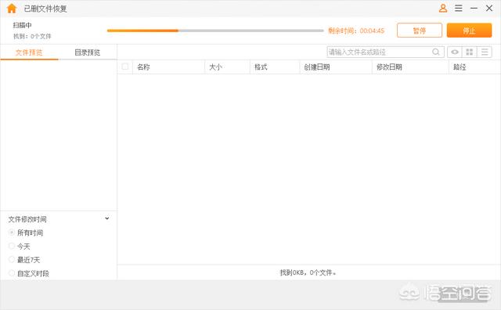The width and height of the screenshot is (501, 310).
Task: Collapse the 文件修改时间 filter chevron
Action: 107,218
